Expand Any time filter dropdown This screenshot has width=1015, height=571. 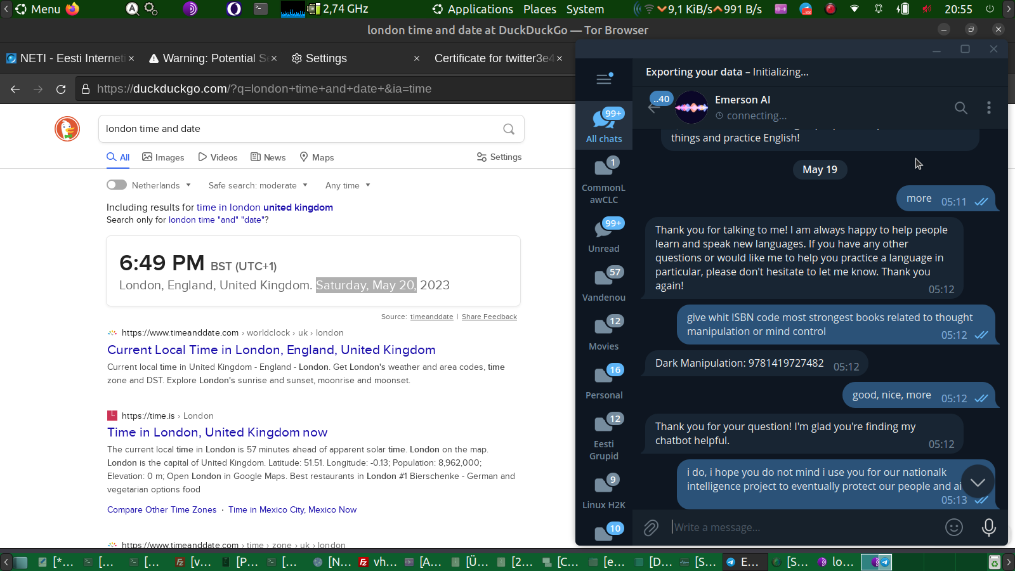tap(348, 185)
